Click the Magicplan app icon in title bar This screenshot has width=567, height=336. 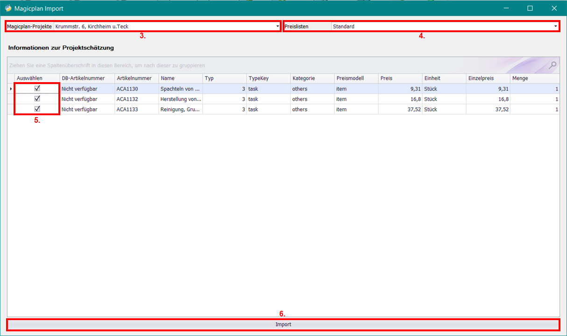[x=8, y=8]
